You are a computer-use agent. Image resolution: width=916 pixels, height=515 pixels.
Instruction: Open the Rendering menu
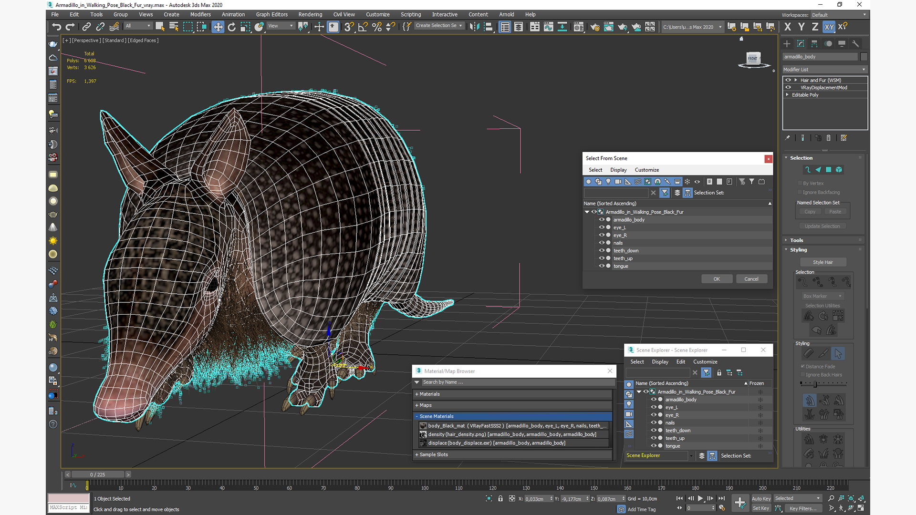pyautogui.click(x=310, y=15)
